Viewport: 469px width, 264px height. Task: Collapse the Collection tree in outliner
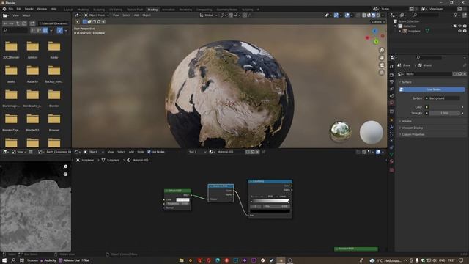(x=396, y=26)
